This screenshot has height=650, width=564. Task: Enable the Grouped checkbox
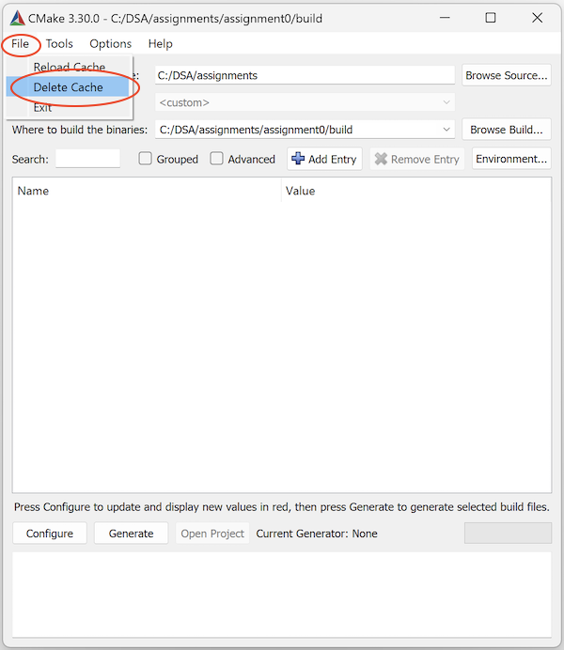(x=146, y=159)
